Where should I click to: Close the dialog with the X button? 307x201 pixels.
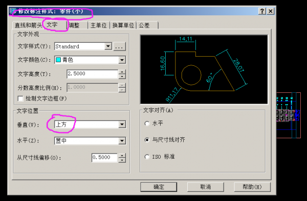[270, 11]
